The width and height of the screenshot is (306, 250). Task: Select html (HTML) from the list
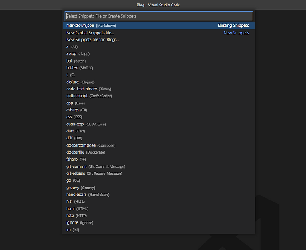[x=77, y=209]
